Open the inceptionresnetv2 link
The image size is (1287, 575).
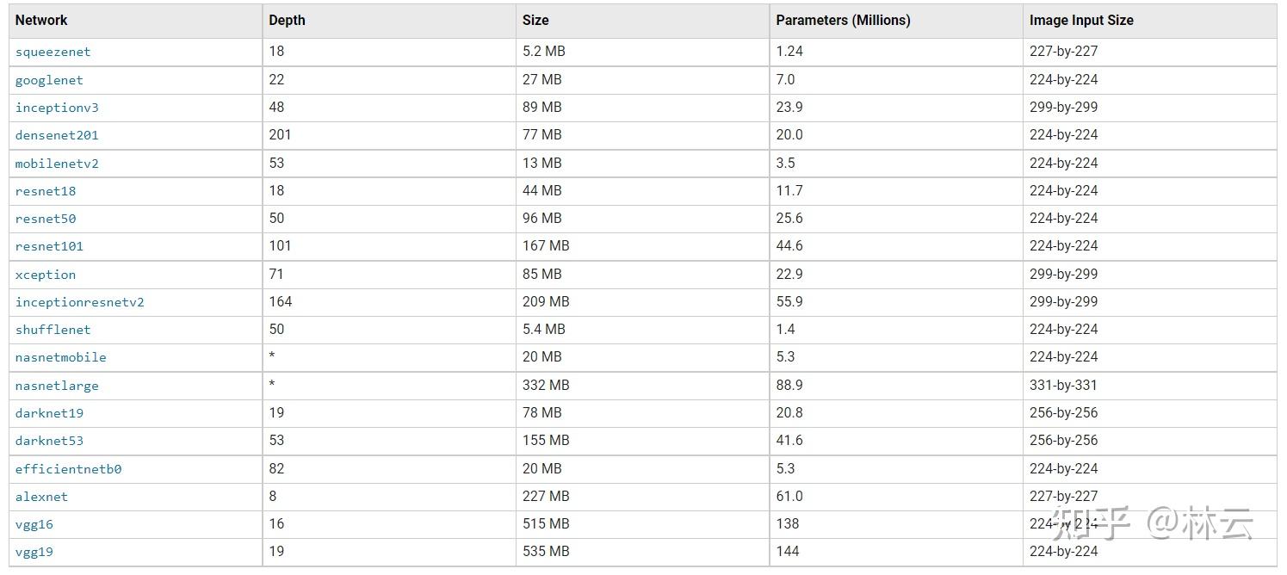click(80, 302)
